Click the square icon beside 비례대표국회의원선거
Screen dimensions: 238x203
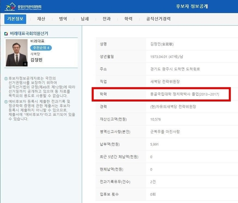point(6,34)
